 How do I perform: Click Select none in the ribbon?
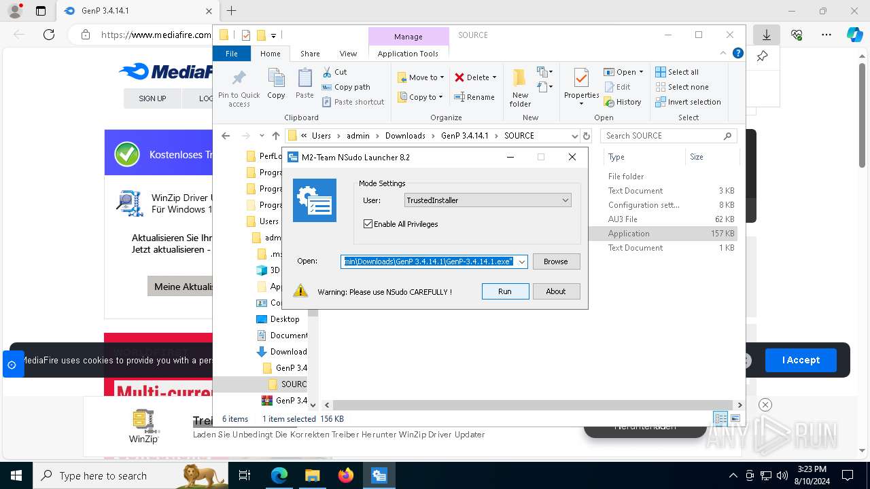pos(682,87)
